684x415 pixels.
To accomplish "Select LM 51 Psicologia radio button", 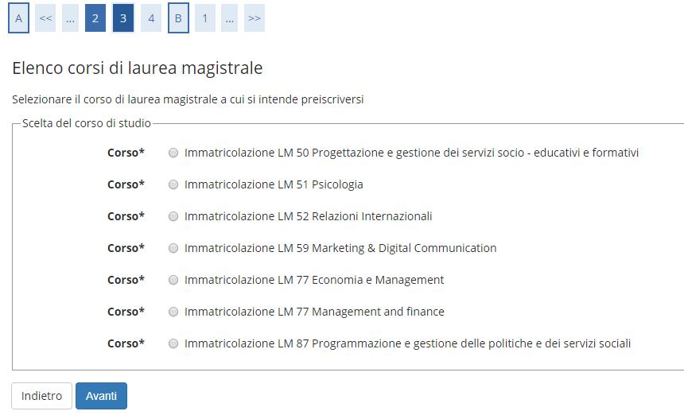I will click(x=173, y=184).
